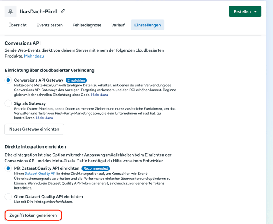Select the Conversions API Gateway radio button
Viewport: 273px width, 224px height.
(x=8, y=80)
